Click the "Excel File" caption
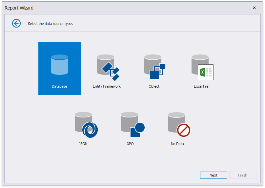The height and width of the screenshot is (188, 265). coord(201,86)
